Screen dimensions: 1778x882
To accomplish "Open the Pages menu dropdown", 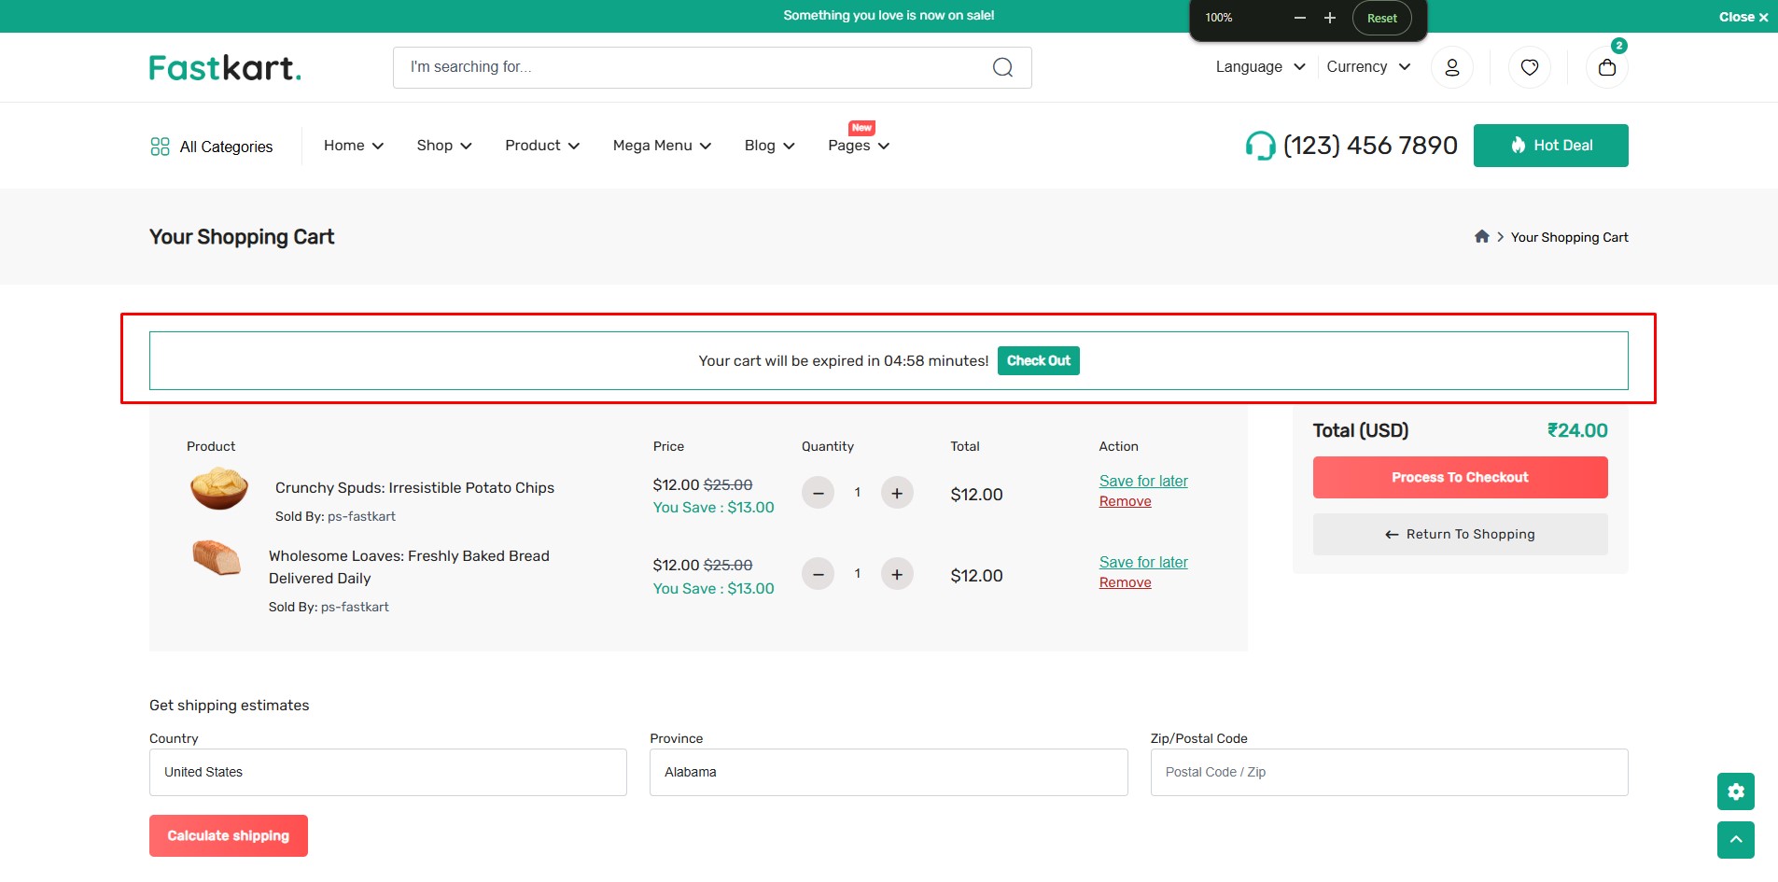I will tap(859, 146).
